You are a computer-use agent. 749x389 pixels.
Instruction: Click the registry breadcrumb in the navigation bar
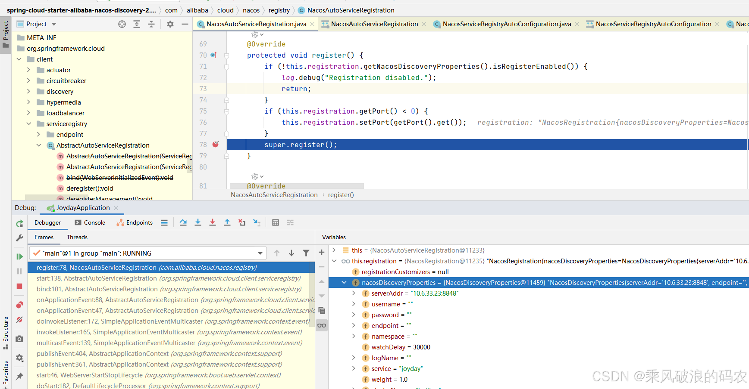[279, 10]
